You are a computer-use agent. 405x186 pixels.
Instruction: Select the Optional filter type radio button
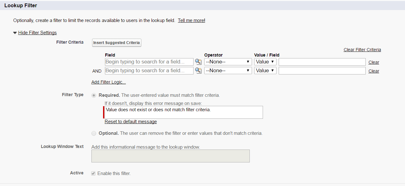pos(94,133)
